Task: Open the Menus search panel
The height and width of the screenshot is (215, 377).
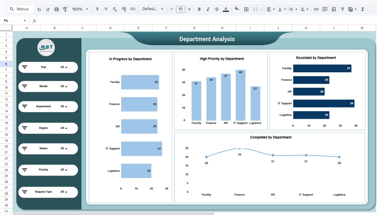Action: click(20, 9)
